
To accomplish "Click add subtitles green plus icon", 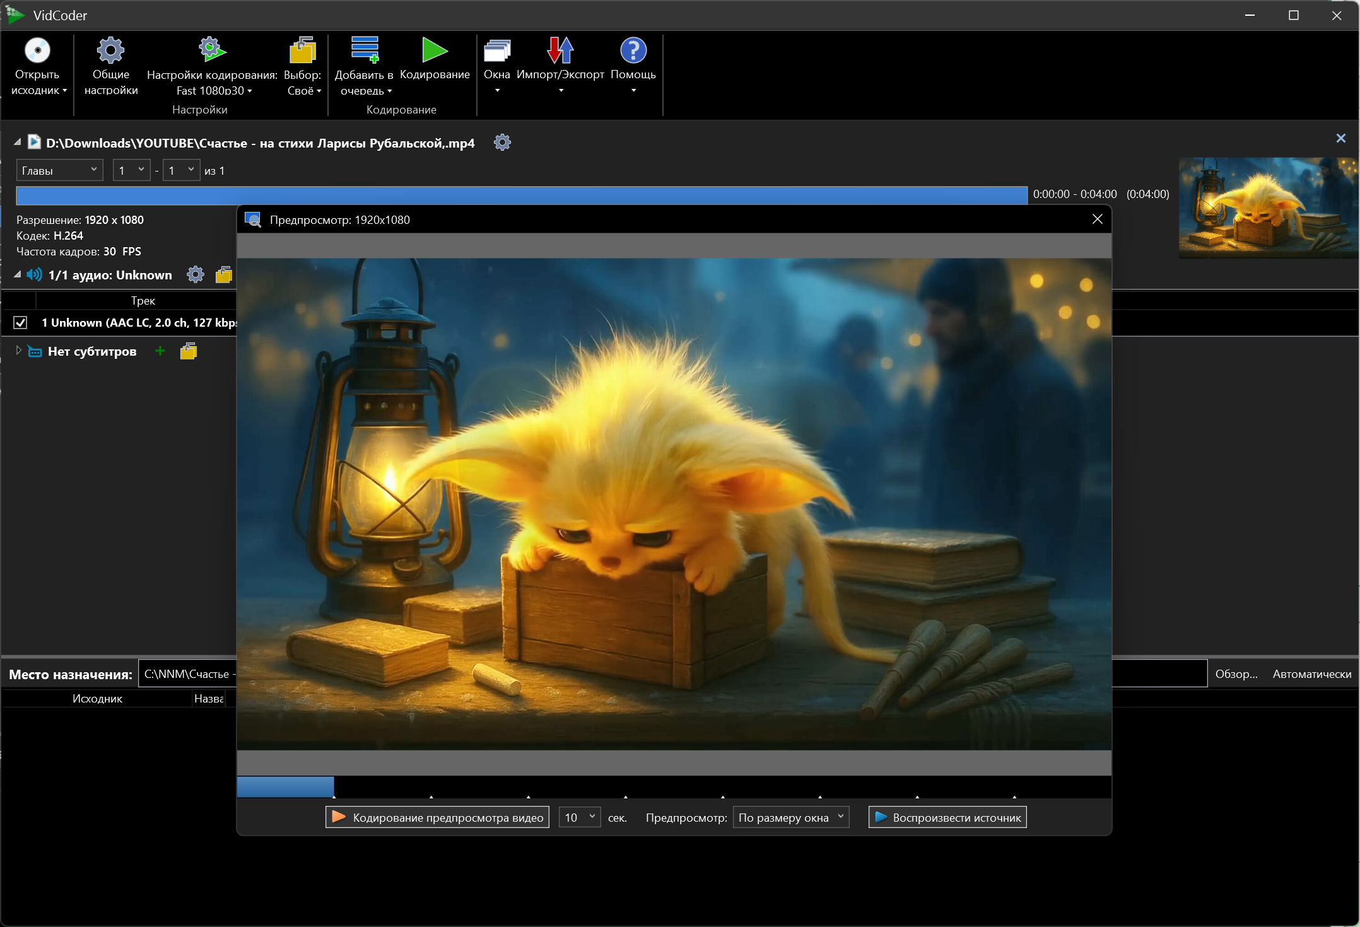I will pos(160,351).
